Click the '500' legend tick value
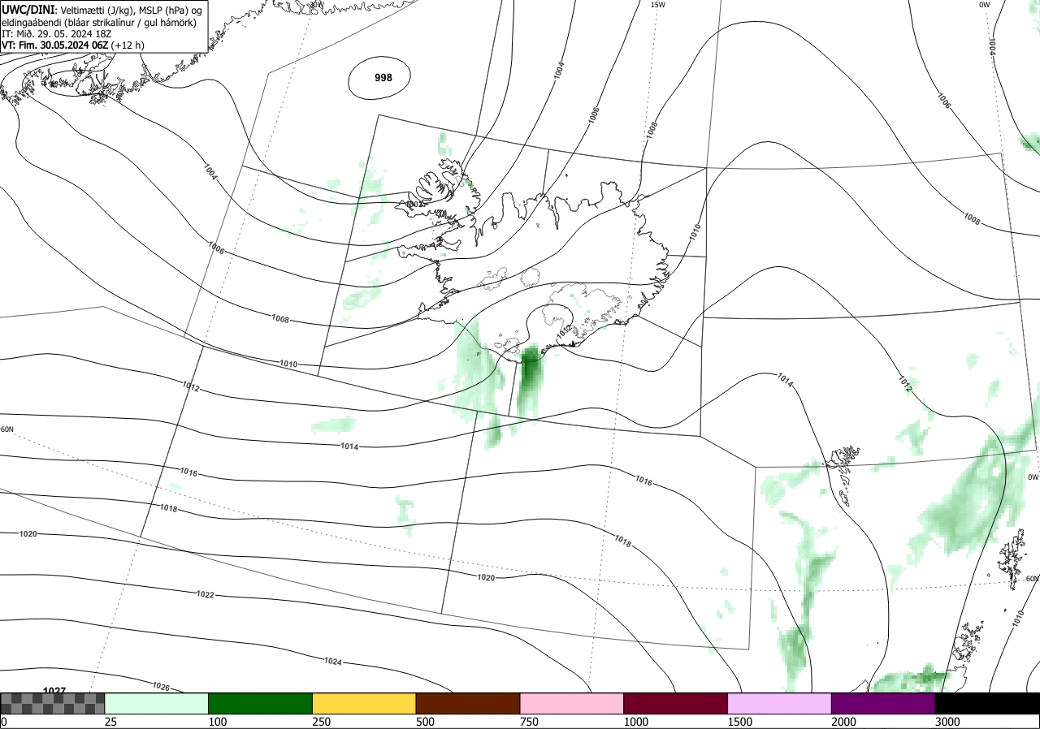The width and height of the screenshot is (1040, 729). (425, 722)
